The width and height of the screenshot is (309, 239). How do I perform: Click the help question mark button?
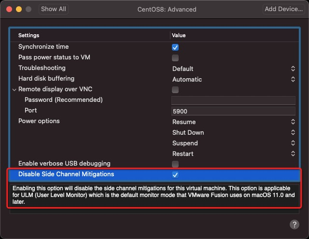294,225
